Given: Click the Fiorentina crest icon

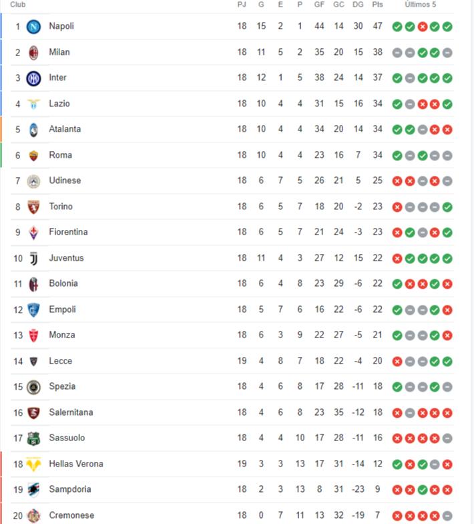Looking at the screenshot, I should click(x=33, y=233).
